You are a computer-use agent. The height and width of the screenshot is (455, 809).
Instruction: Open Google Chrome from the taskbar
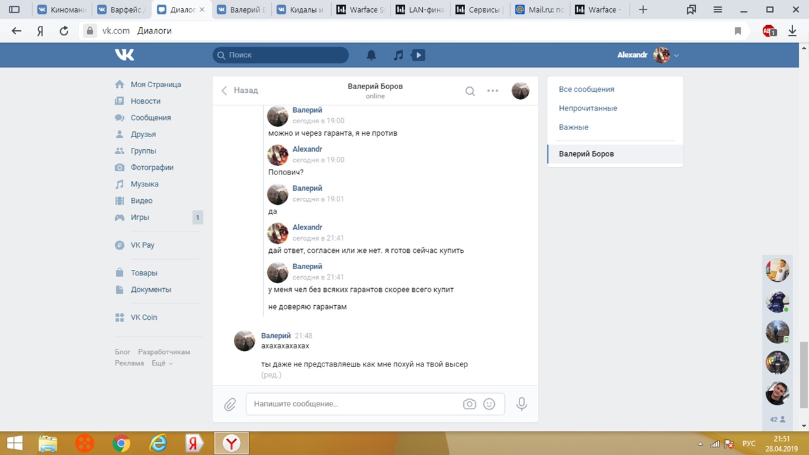point(121,443)
